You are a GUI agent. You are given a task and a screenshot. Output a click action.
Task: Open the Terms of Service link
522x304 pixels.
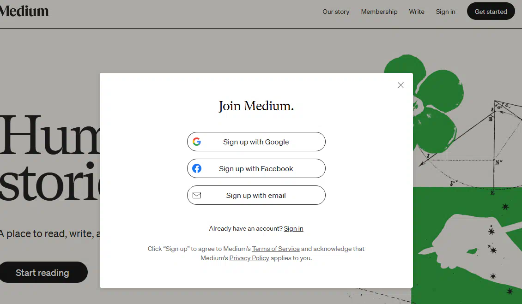pos(276,249)
